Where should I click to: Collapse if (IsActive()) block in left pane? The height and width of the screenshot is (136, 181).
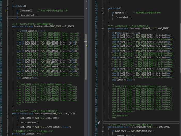pyautogui.click(x=7, y=11)
